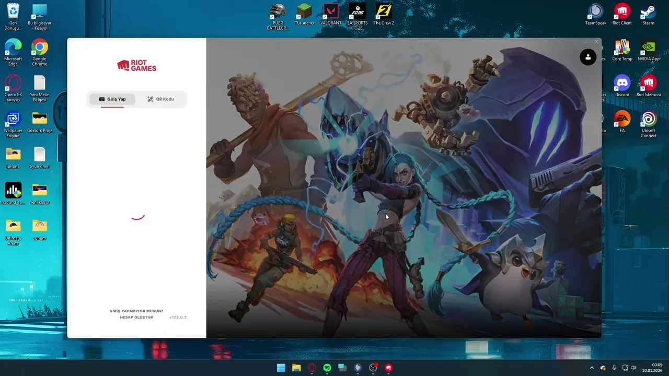Screen dimensions: 669x376
Task: Select the oyun öneri text file
Action: click(40, 158)
